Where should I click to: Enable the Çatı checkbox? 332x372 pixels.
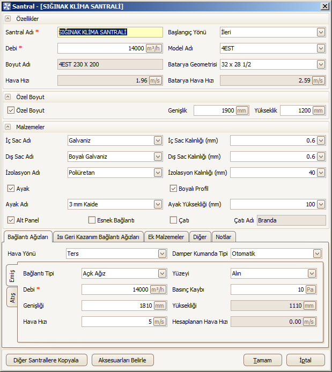[x=173, y=220]
